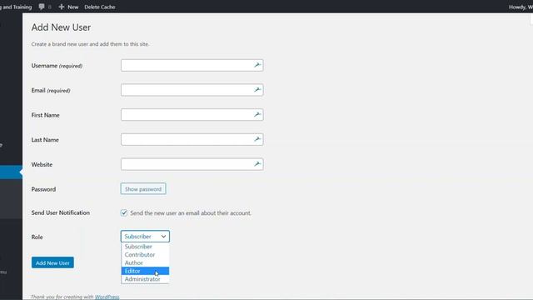Viewport: 533px width, 300px height.
Task: Focus the Last Name input field
Action: point(192,139)
